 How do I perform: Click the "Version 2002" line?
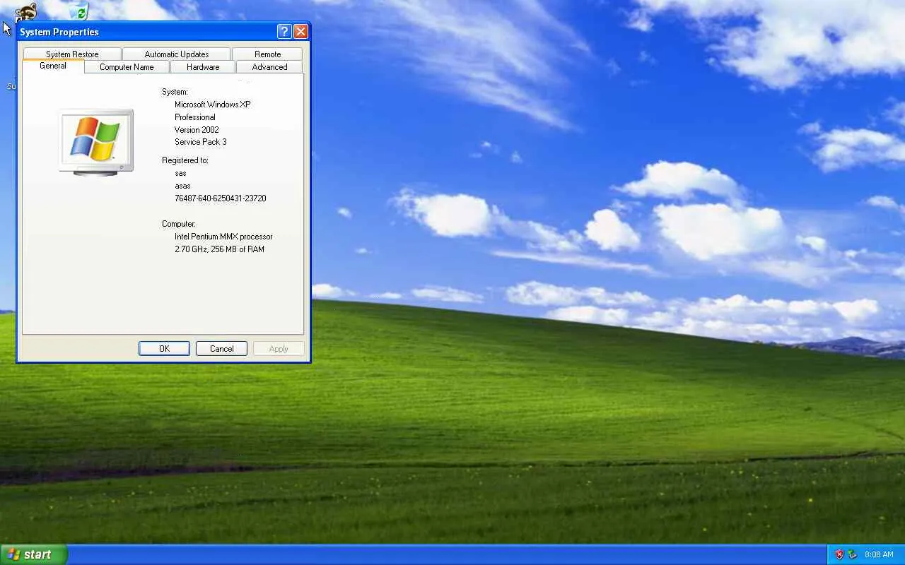[197, 130]
